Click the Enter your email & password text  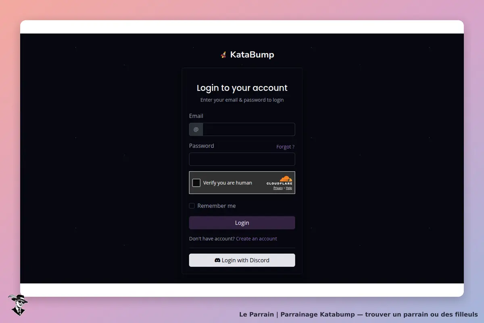tap(242, 100)
